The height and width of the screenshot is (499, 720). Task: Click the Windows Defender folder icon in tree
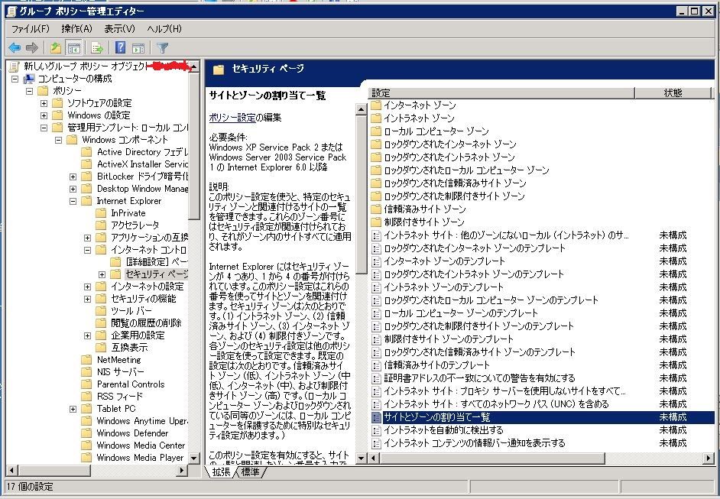(86, 433)
